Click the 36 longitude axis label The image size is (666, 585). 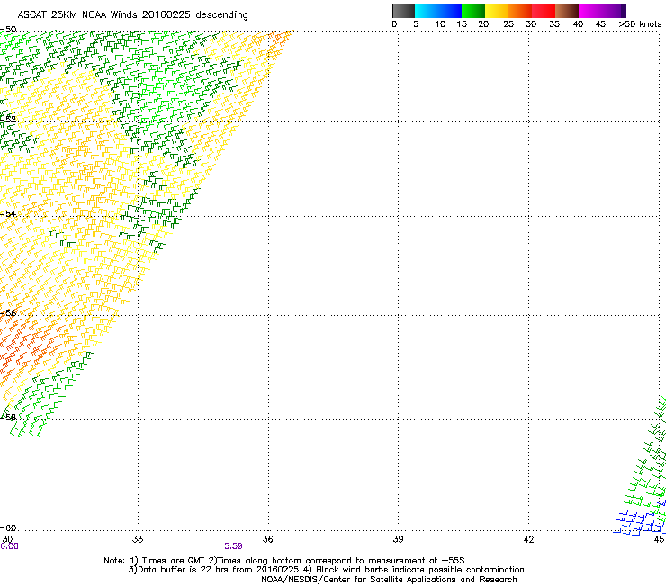(267, 539)
